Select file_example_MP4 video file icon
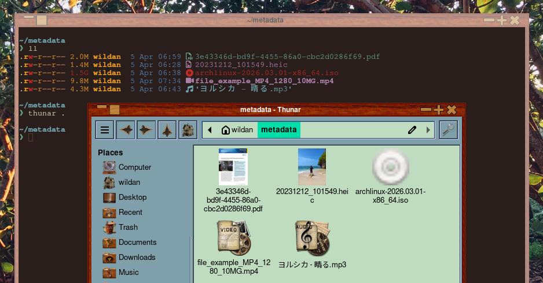 tap(233, 237)
